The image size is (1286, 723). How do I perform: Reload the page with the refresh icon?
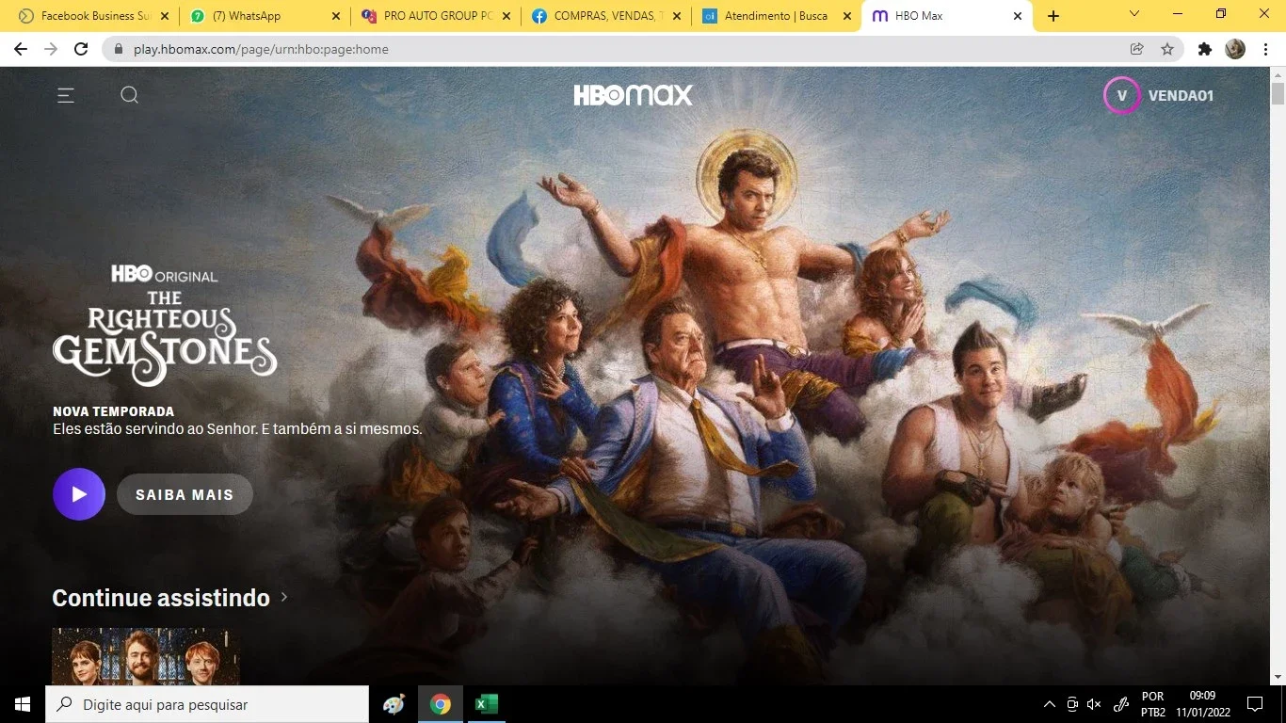coord(81,49)
